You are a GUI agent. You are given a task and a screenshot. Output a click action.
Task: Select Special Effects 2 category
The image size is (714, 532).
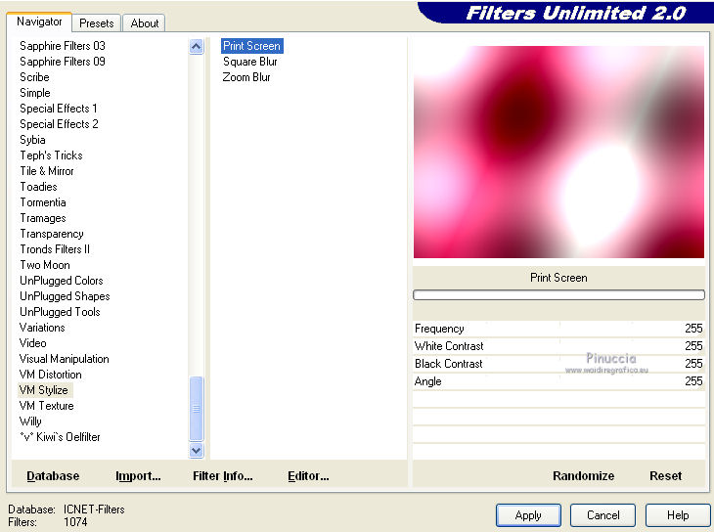59,124
